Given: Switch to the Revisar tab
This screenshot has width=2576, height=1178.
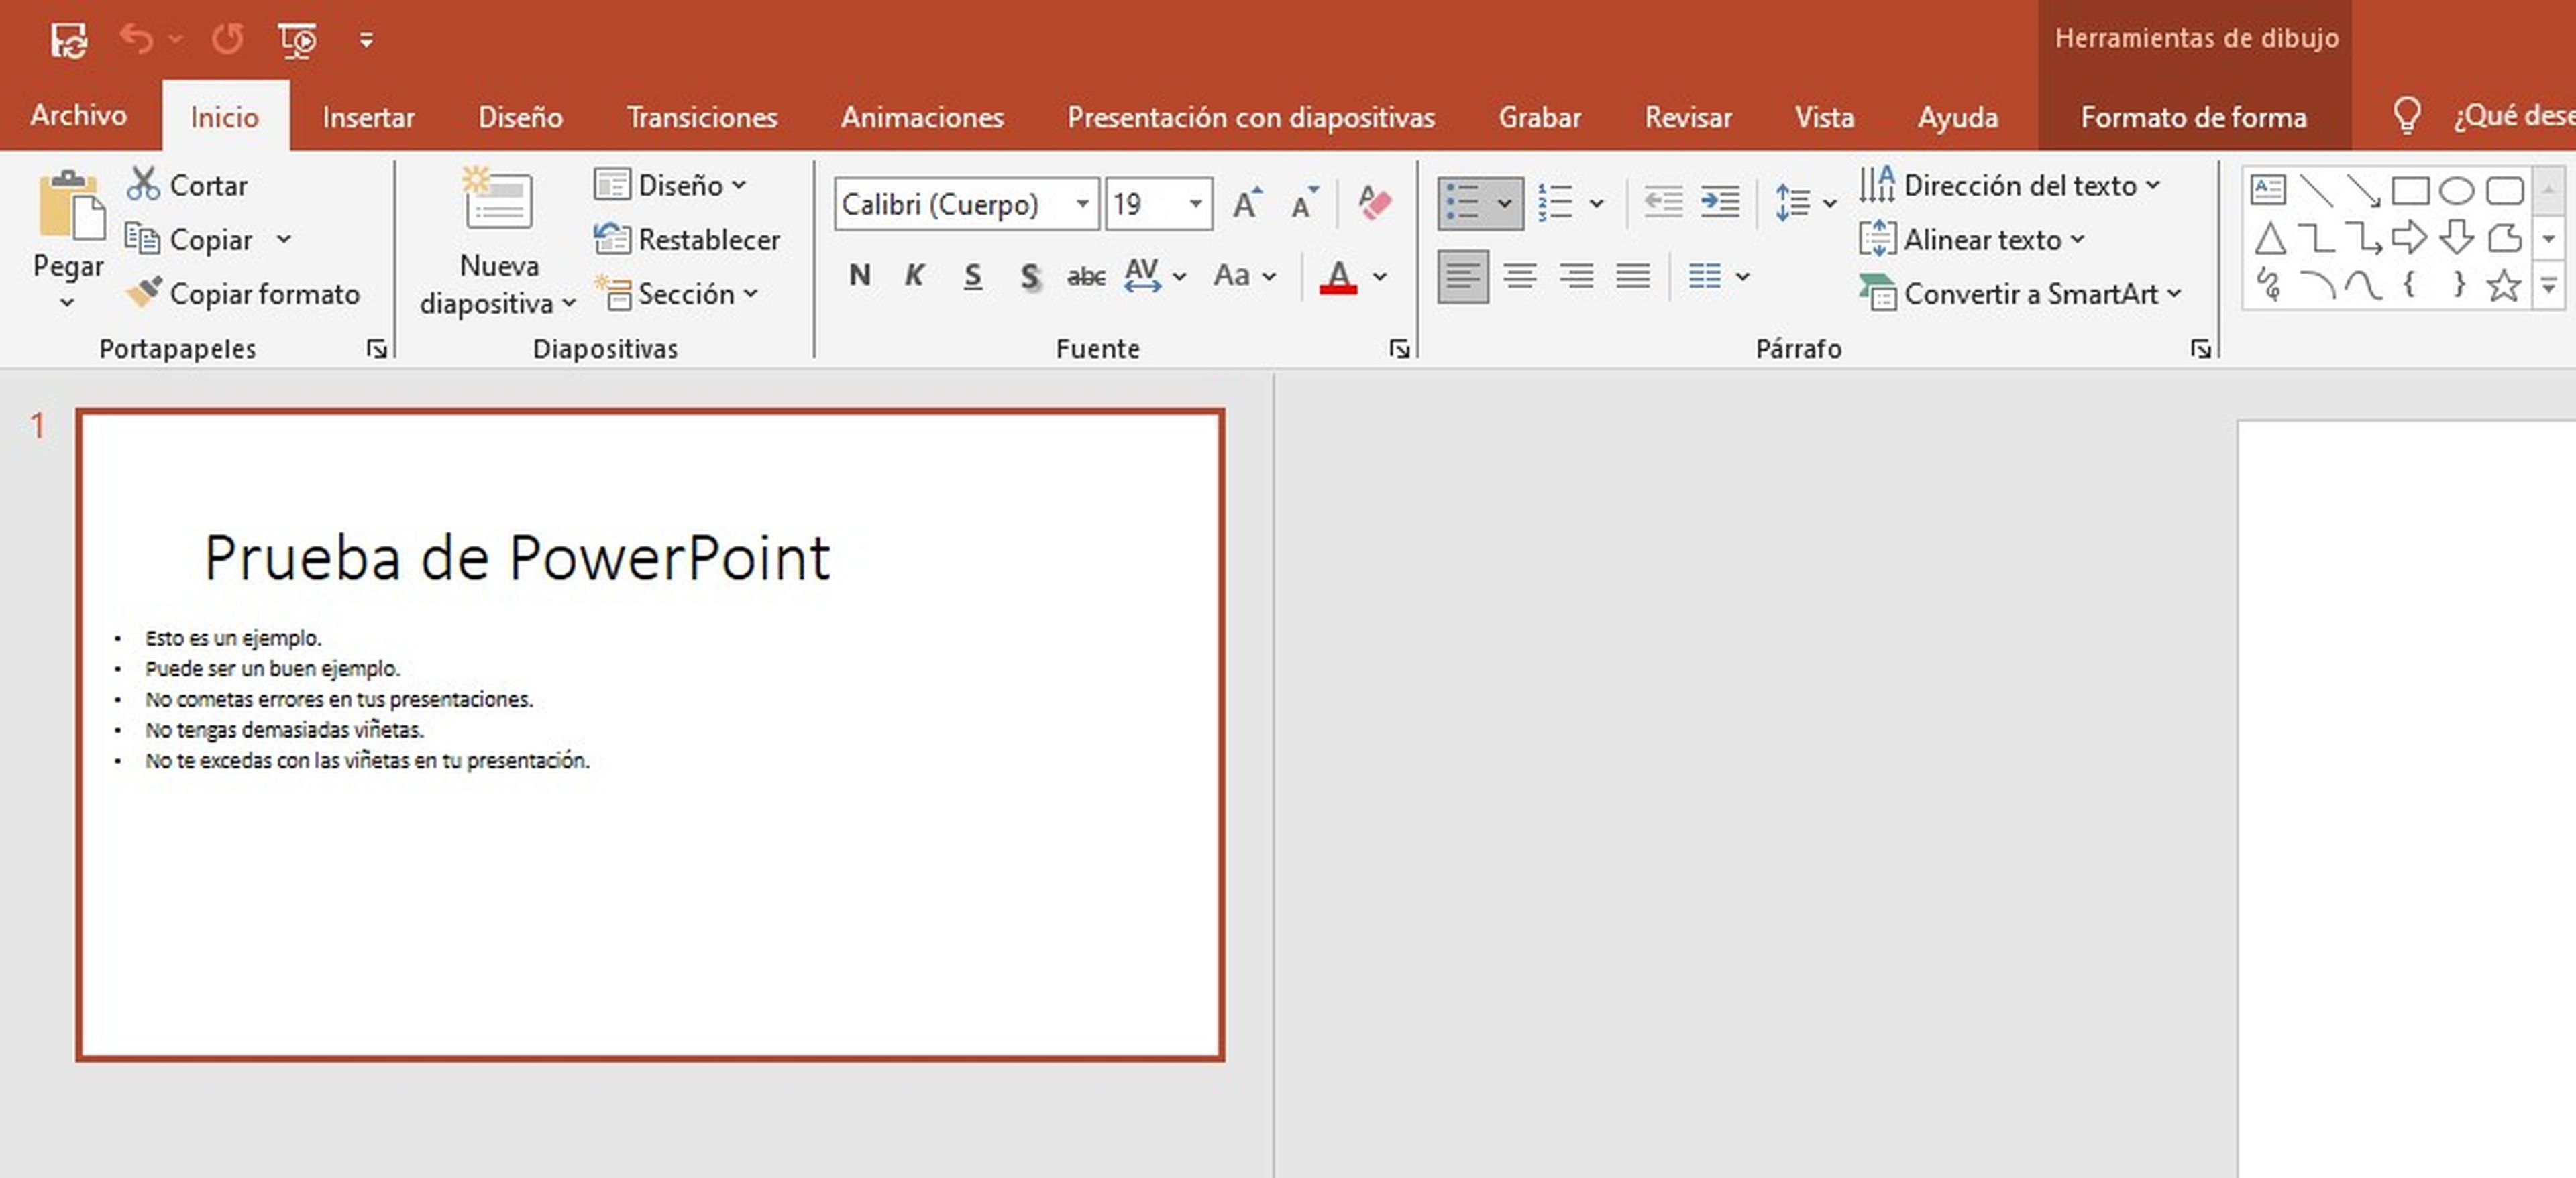Looking at the screenshot, I should [1688, 117].
